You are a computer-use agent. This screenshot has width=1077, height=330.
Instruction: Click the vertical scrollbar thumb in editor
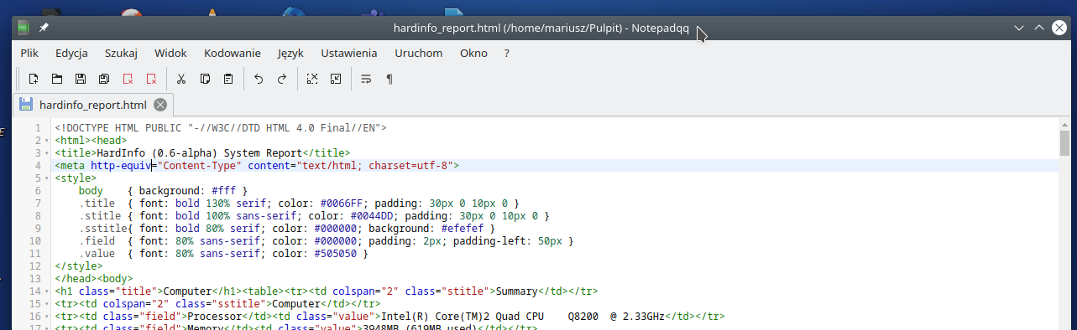(x=1064, y=143)
